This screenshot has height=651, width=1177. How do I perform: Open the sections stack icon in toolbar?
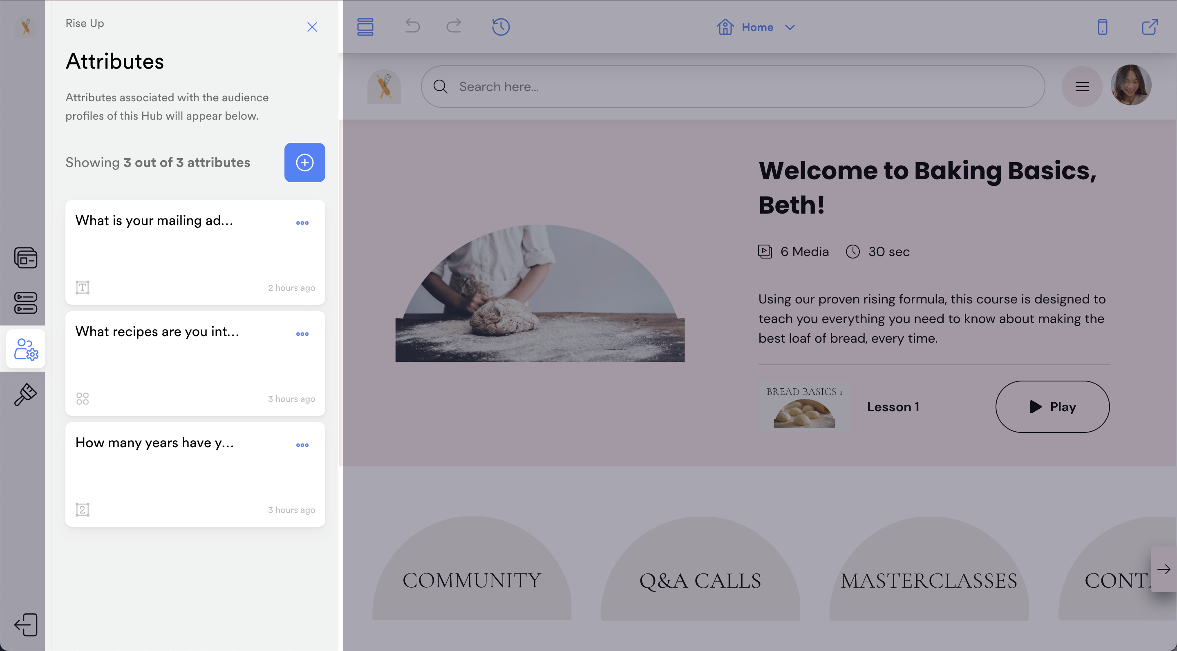point(365,27)
